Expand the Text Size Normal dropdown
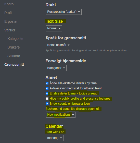140x143 pixels. pyautogui.click(x=54, y=28)
